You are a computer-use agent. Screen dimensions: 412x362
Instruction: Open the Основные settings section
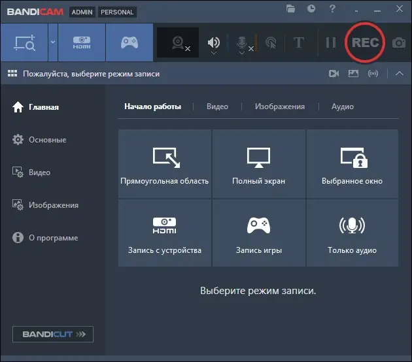tap(39, 140)
